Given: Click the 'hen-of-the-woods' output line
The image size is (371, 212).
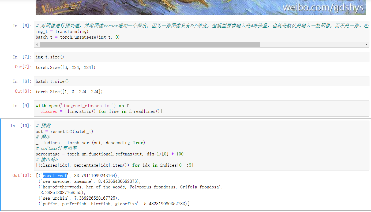Looking at the screenshot, I should 131,187.
